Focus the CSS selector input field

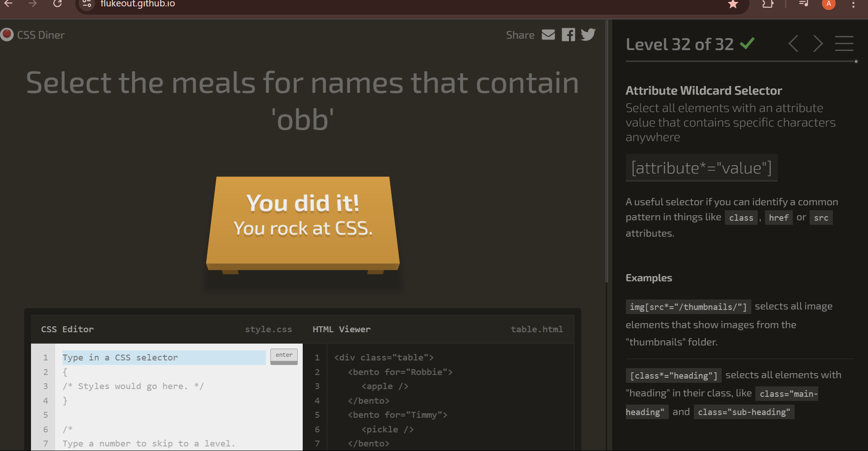coord(164,358)
